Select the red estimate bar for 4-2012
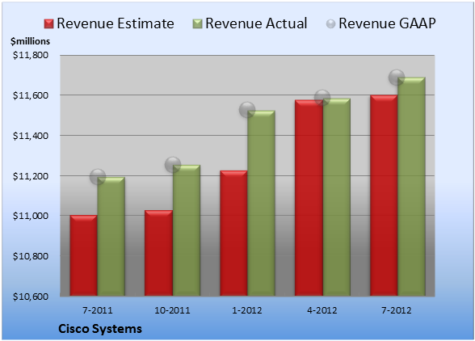Screen dimensions: 475x341 point(309,198)
